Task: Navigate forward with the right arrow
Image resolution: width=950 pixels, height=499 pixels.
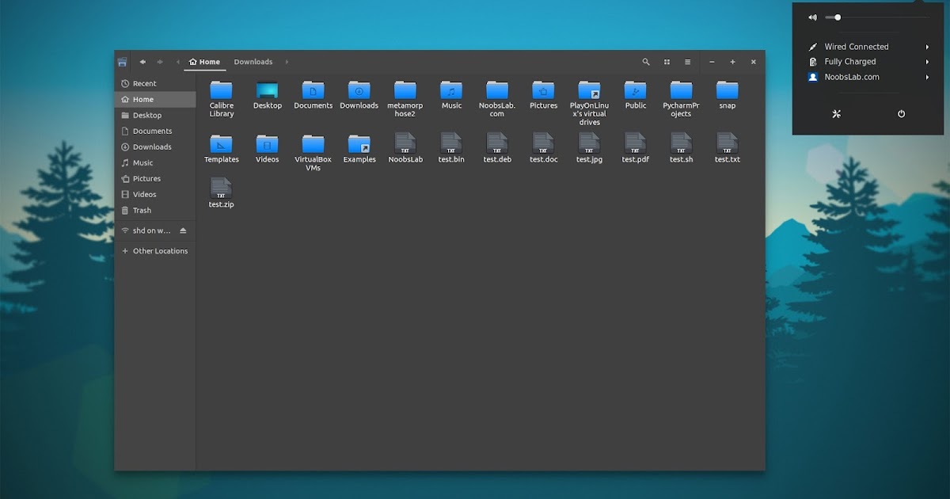Action: click(159, 62)
